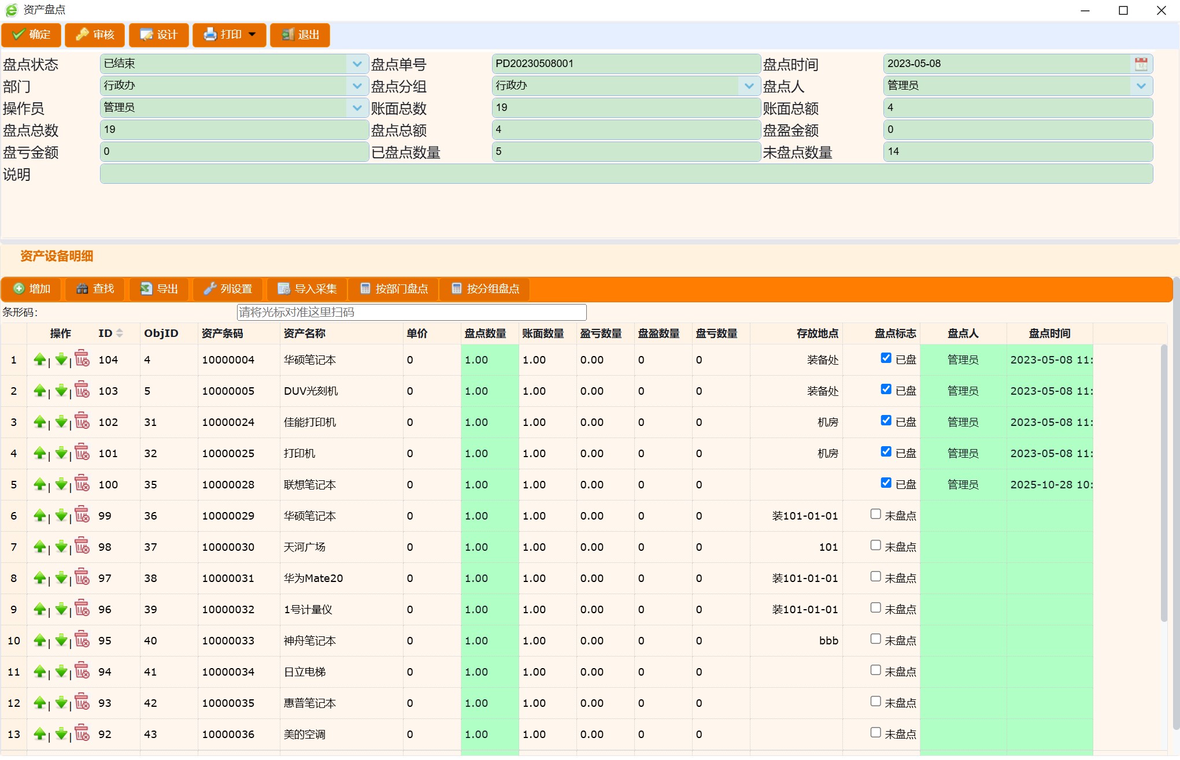The height and width of the screenshot is (760, 1180).
Task: Click the trash icon for 天河广场 row
Action: 82,546
